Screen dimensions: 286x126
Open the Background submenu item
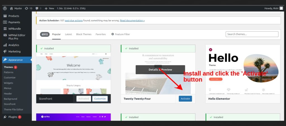10,99
